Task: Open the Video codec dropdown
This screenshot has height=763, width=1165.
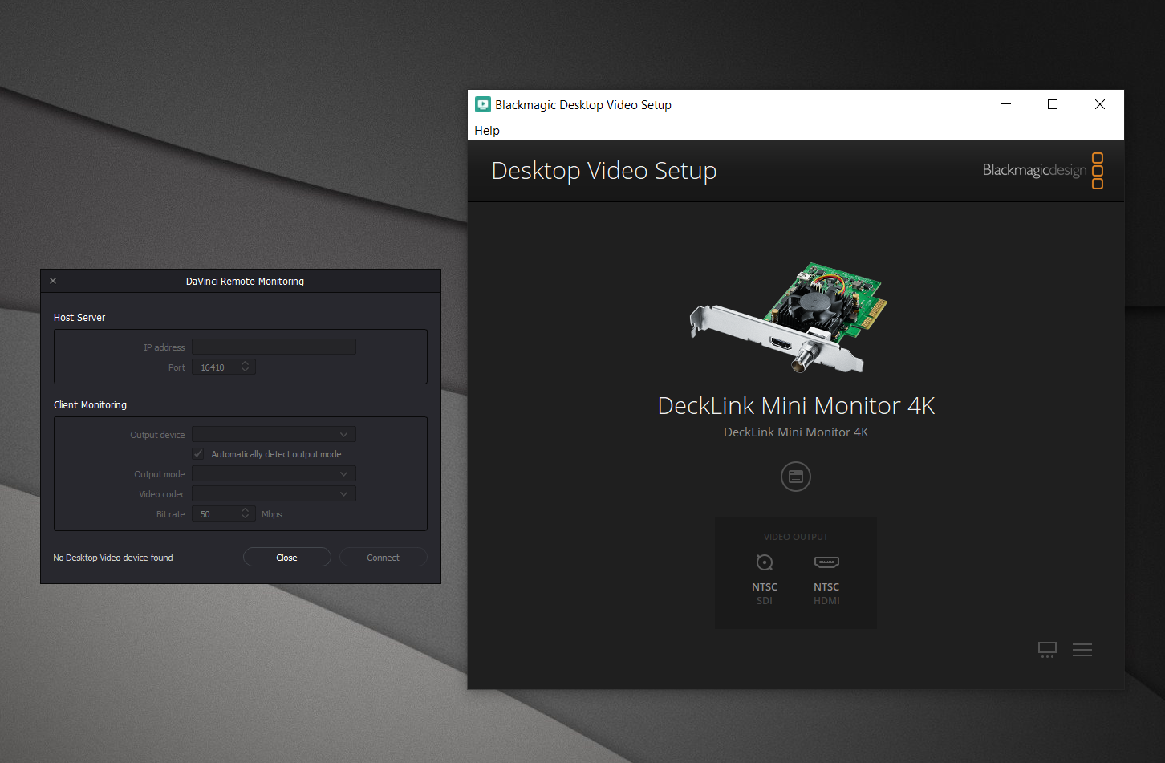Action: [274, 493]
